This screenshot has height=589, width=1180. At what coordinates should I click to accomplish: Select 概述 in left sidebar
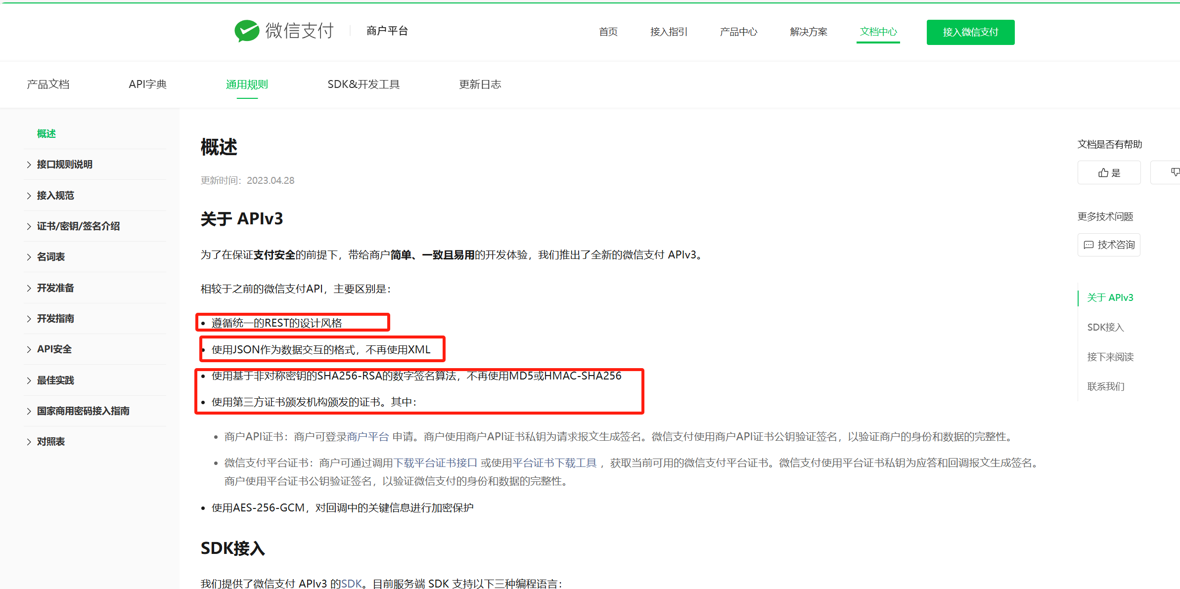pos(46,134)
